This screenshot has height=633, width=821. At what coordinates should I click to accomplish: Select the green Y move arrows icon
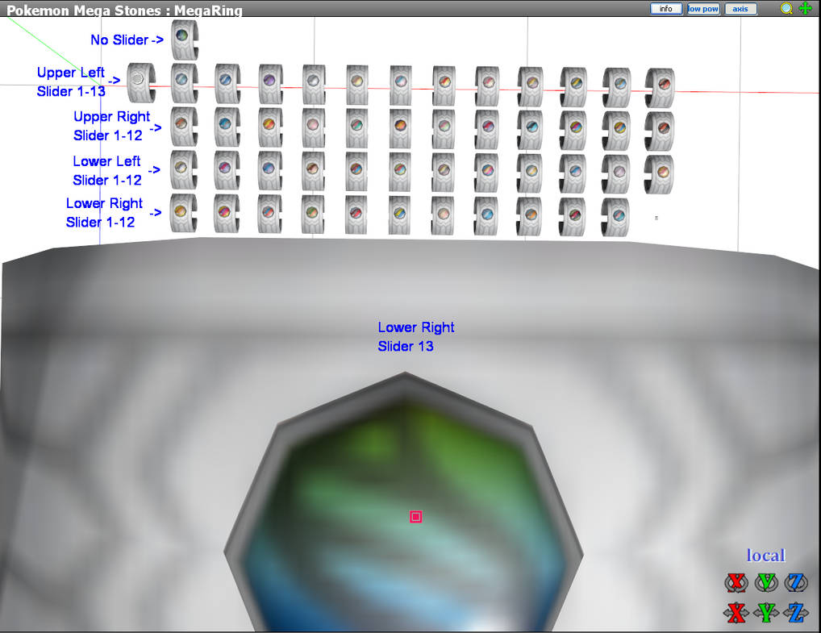tap(766, 613)
